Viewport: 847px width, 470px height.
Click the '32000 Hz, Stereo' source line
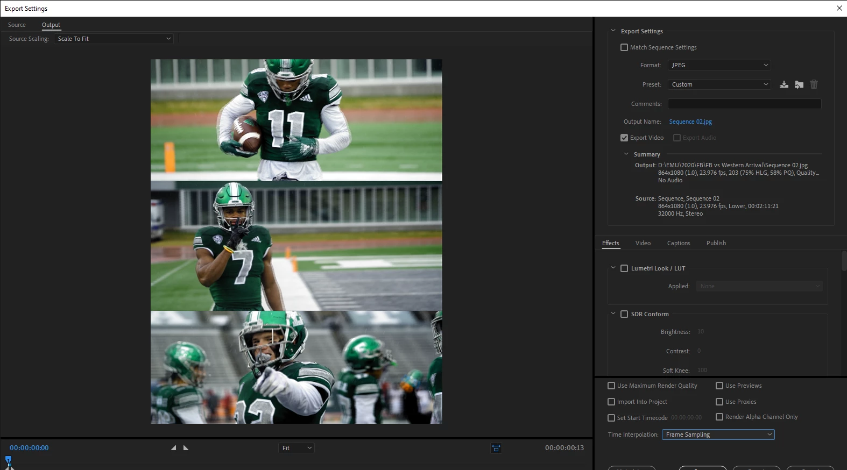[x=680, y=213]
